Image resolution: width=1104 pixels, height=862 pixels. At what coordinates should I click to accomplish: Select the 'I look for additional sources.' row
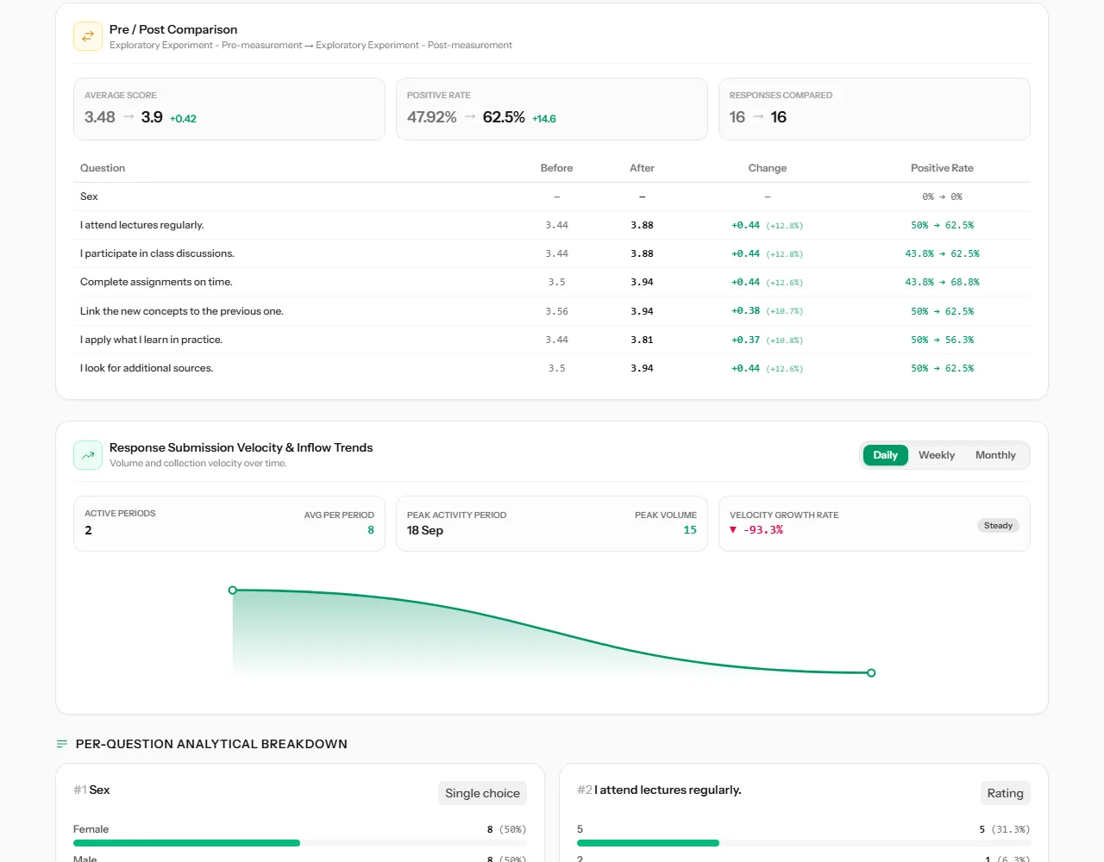click(x=552, y=368)
